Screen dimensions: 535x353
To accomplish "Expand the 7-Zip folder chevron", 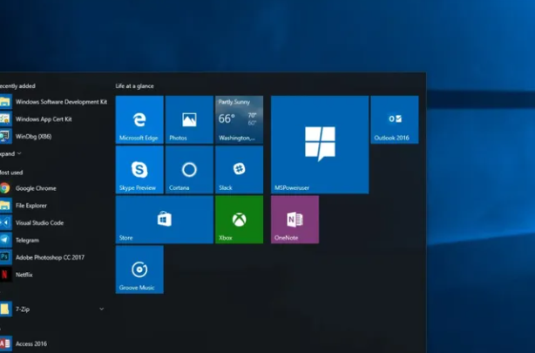I will coord(101,309).
